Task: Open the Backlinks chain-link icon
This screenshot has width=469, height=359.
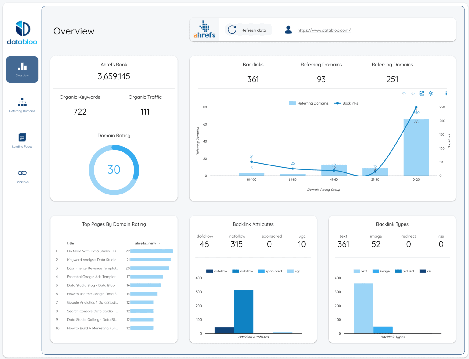Action: [22, 173]
